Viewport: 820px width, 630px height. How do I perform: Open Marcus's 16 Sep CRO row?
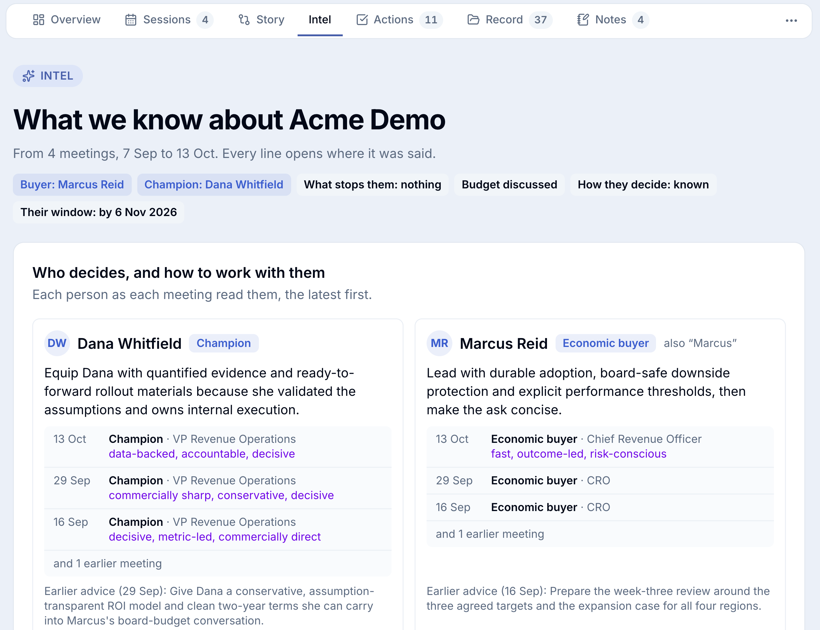pyautogui.click(x=600, y=507)
